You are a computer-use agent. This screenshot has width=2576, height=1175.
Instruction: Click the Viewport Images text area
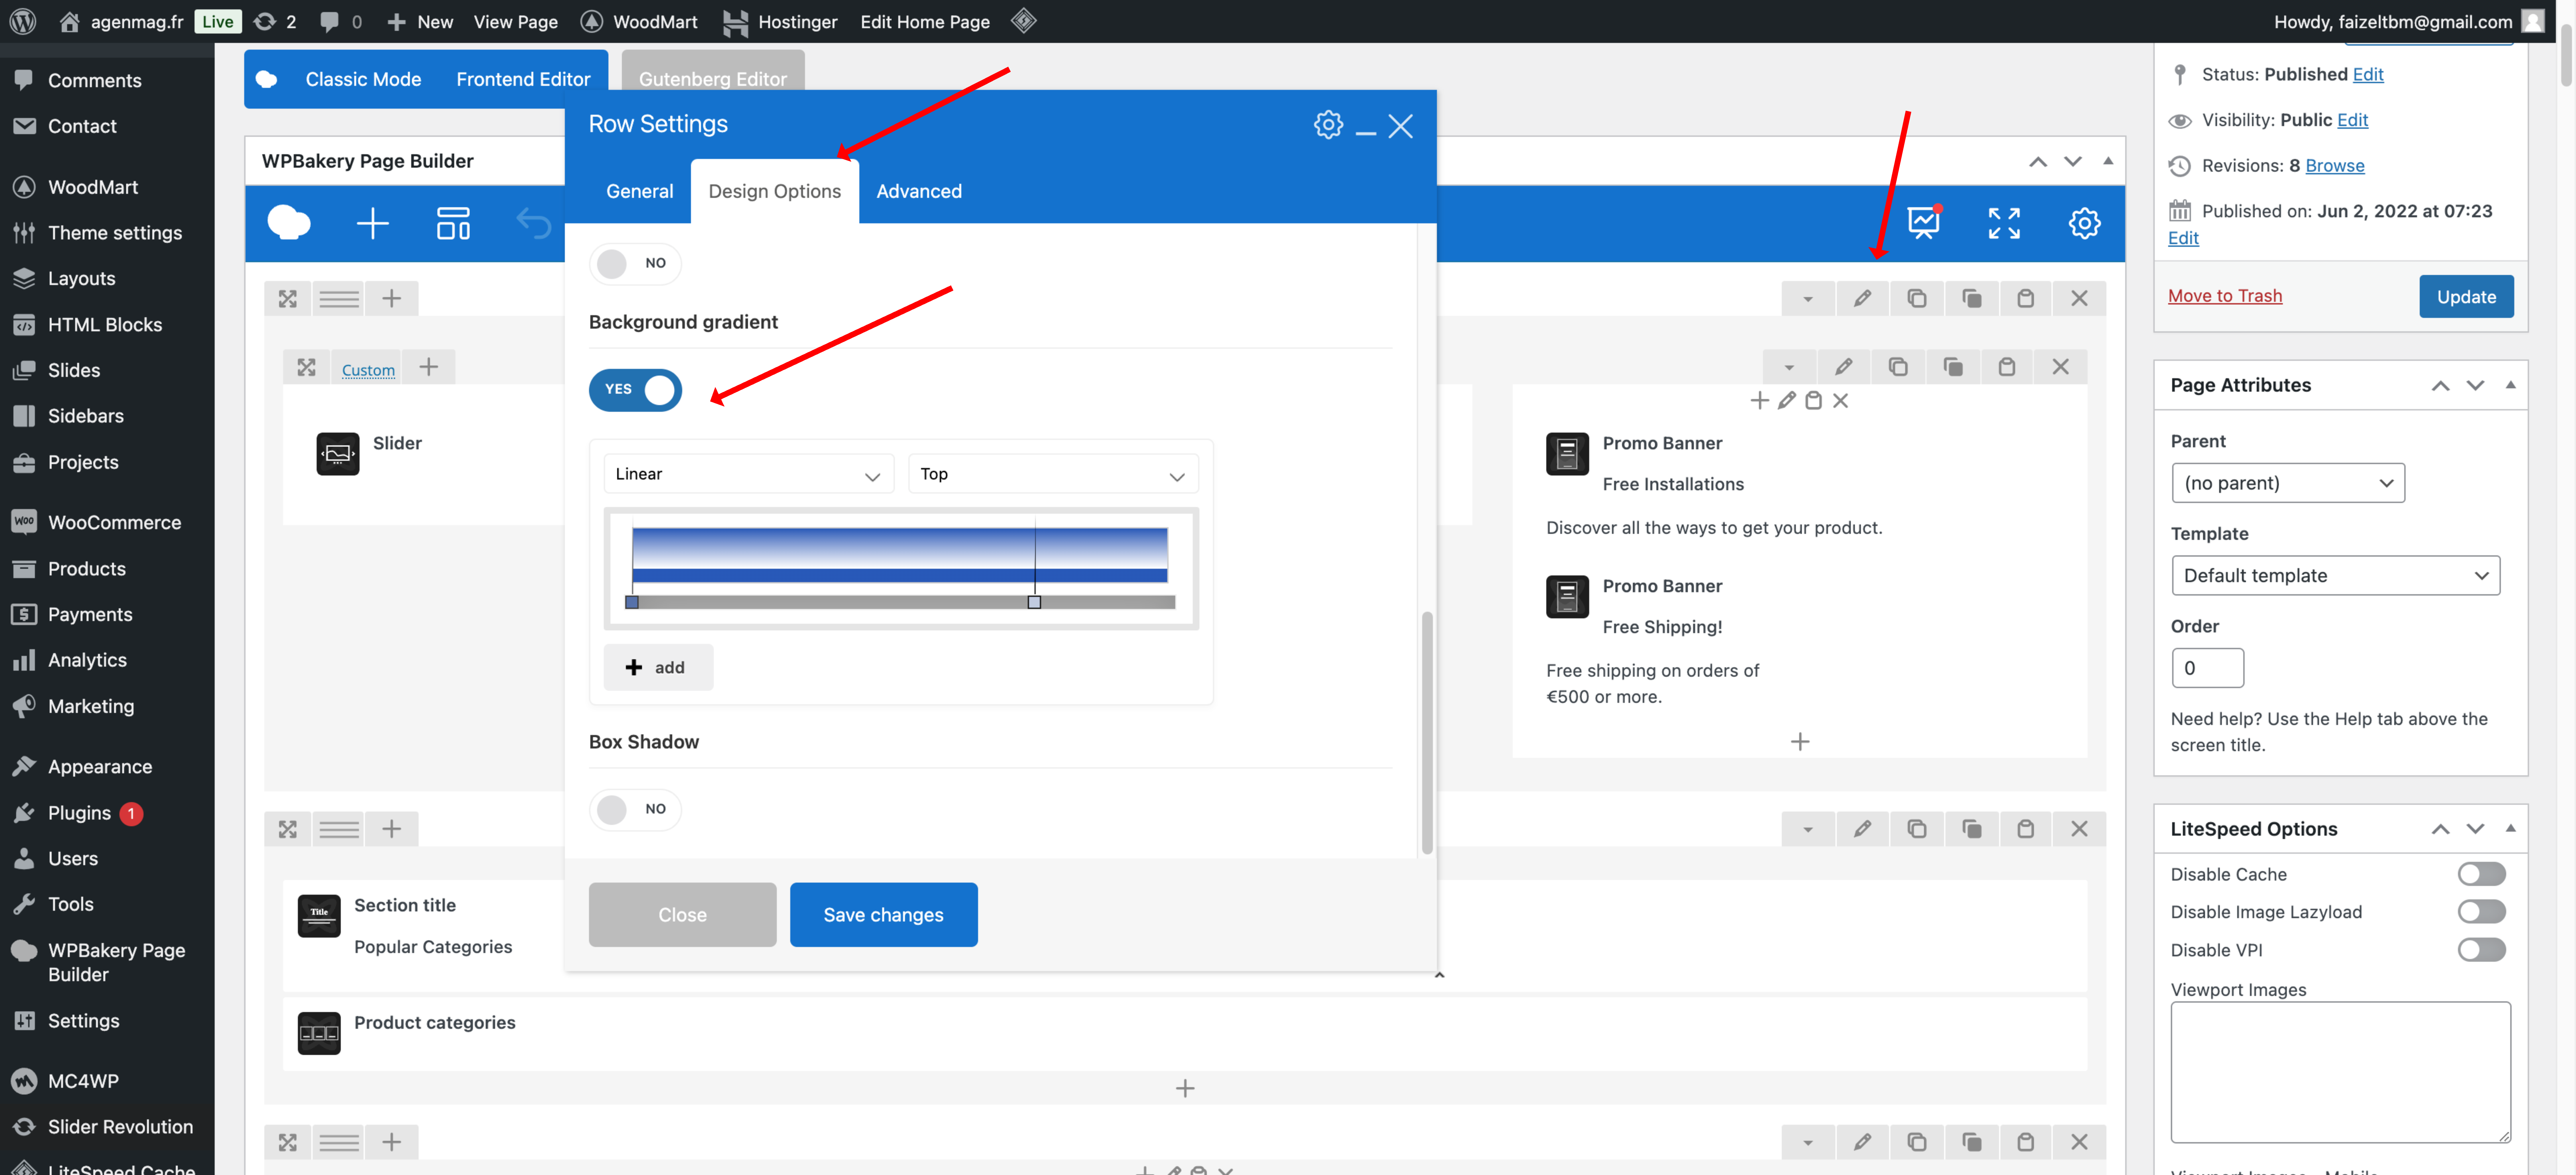pos(2340,1072)
